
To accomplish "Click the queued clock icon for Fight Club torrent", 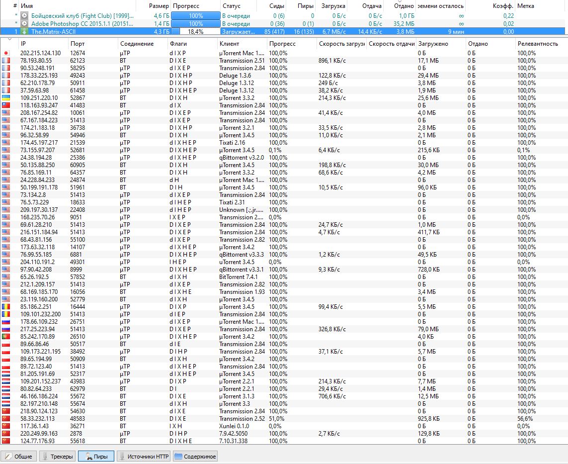I will [24, 15].
